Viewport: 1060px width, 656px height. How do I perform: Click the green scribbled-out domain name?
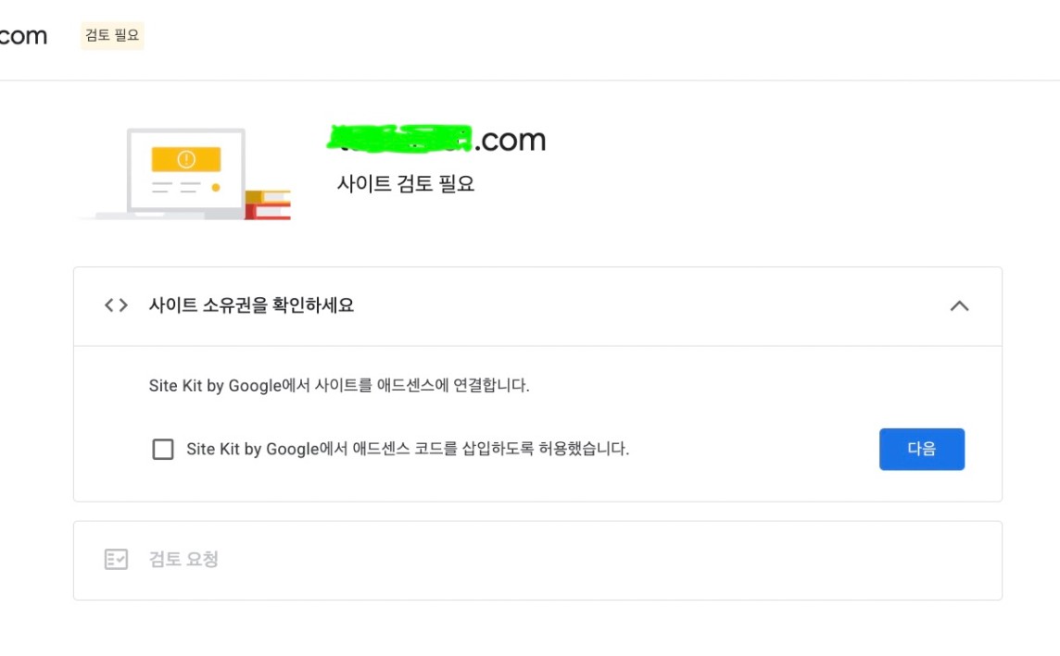(399, 138)
